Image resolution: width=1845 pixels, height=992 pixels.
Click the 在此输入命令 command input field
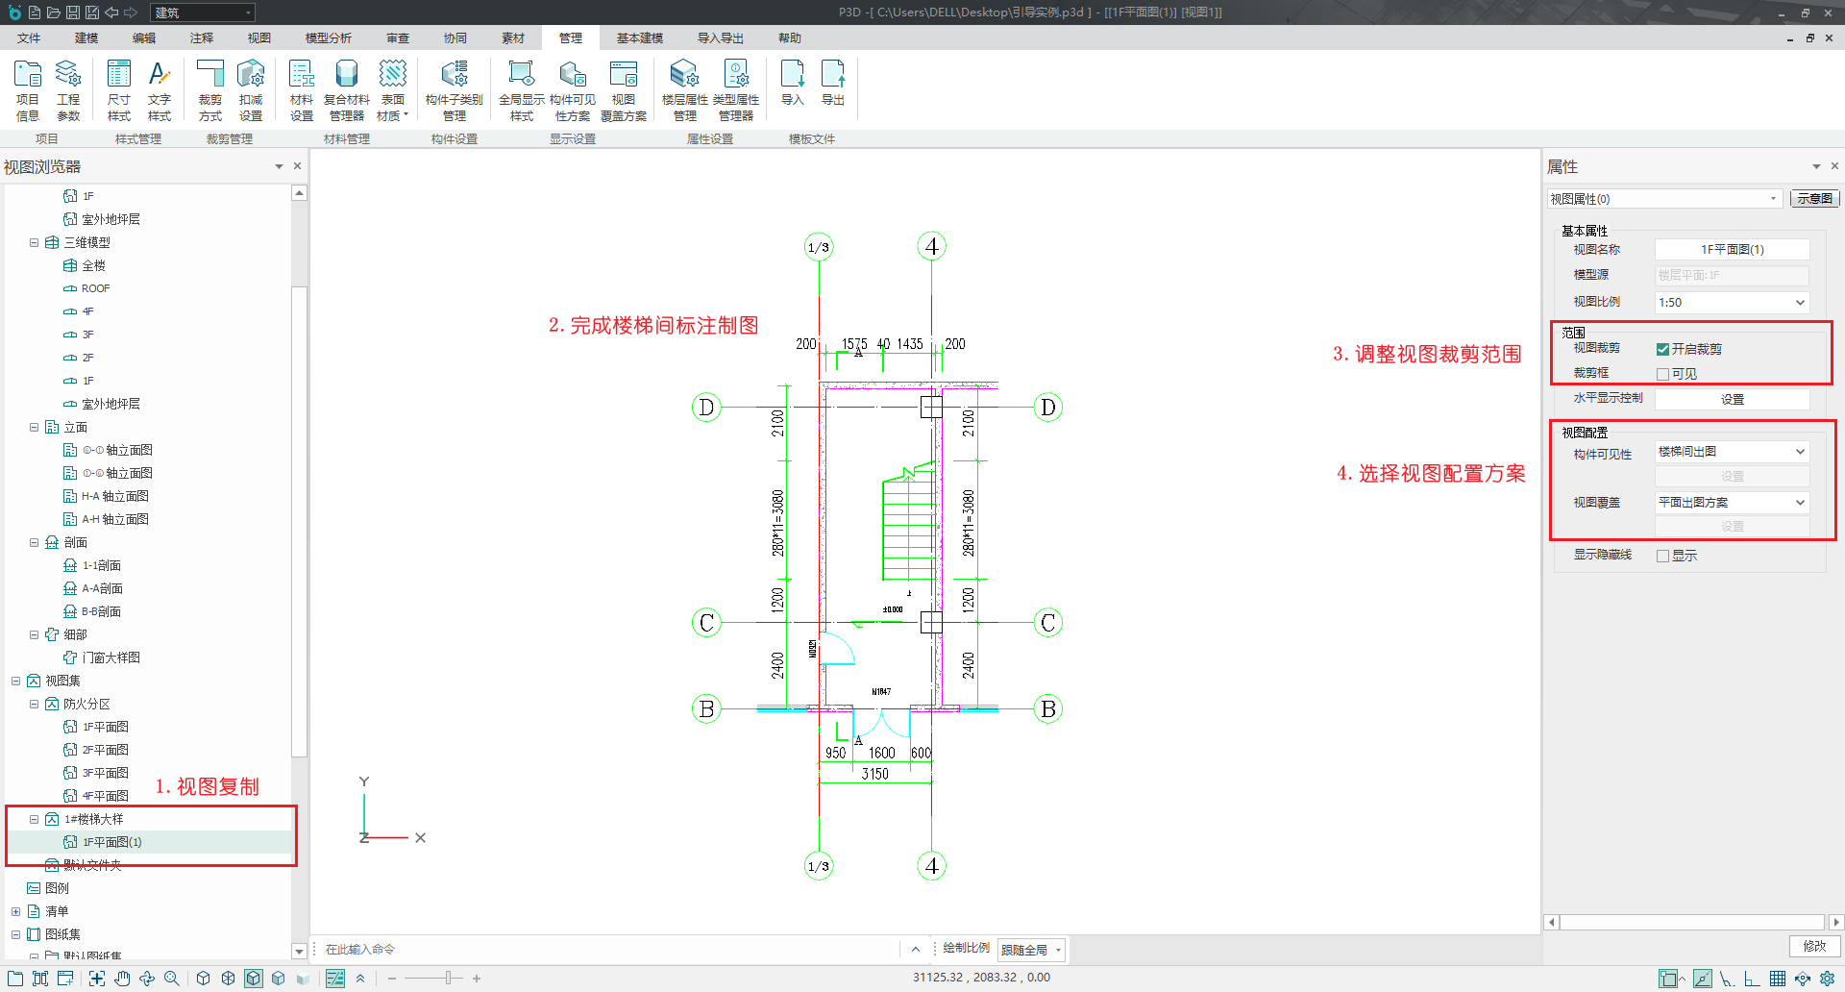point(605,950)
